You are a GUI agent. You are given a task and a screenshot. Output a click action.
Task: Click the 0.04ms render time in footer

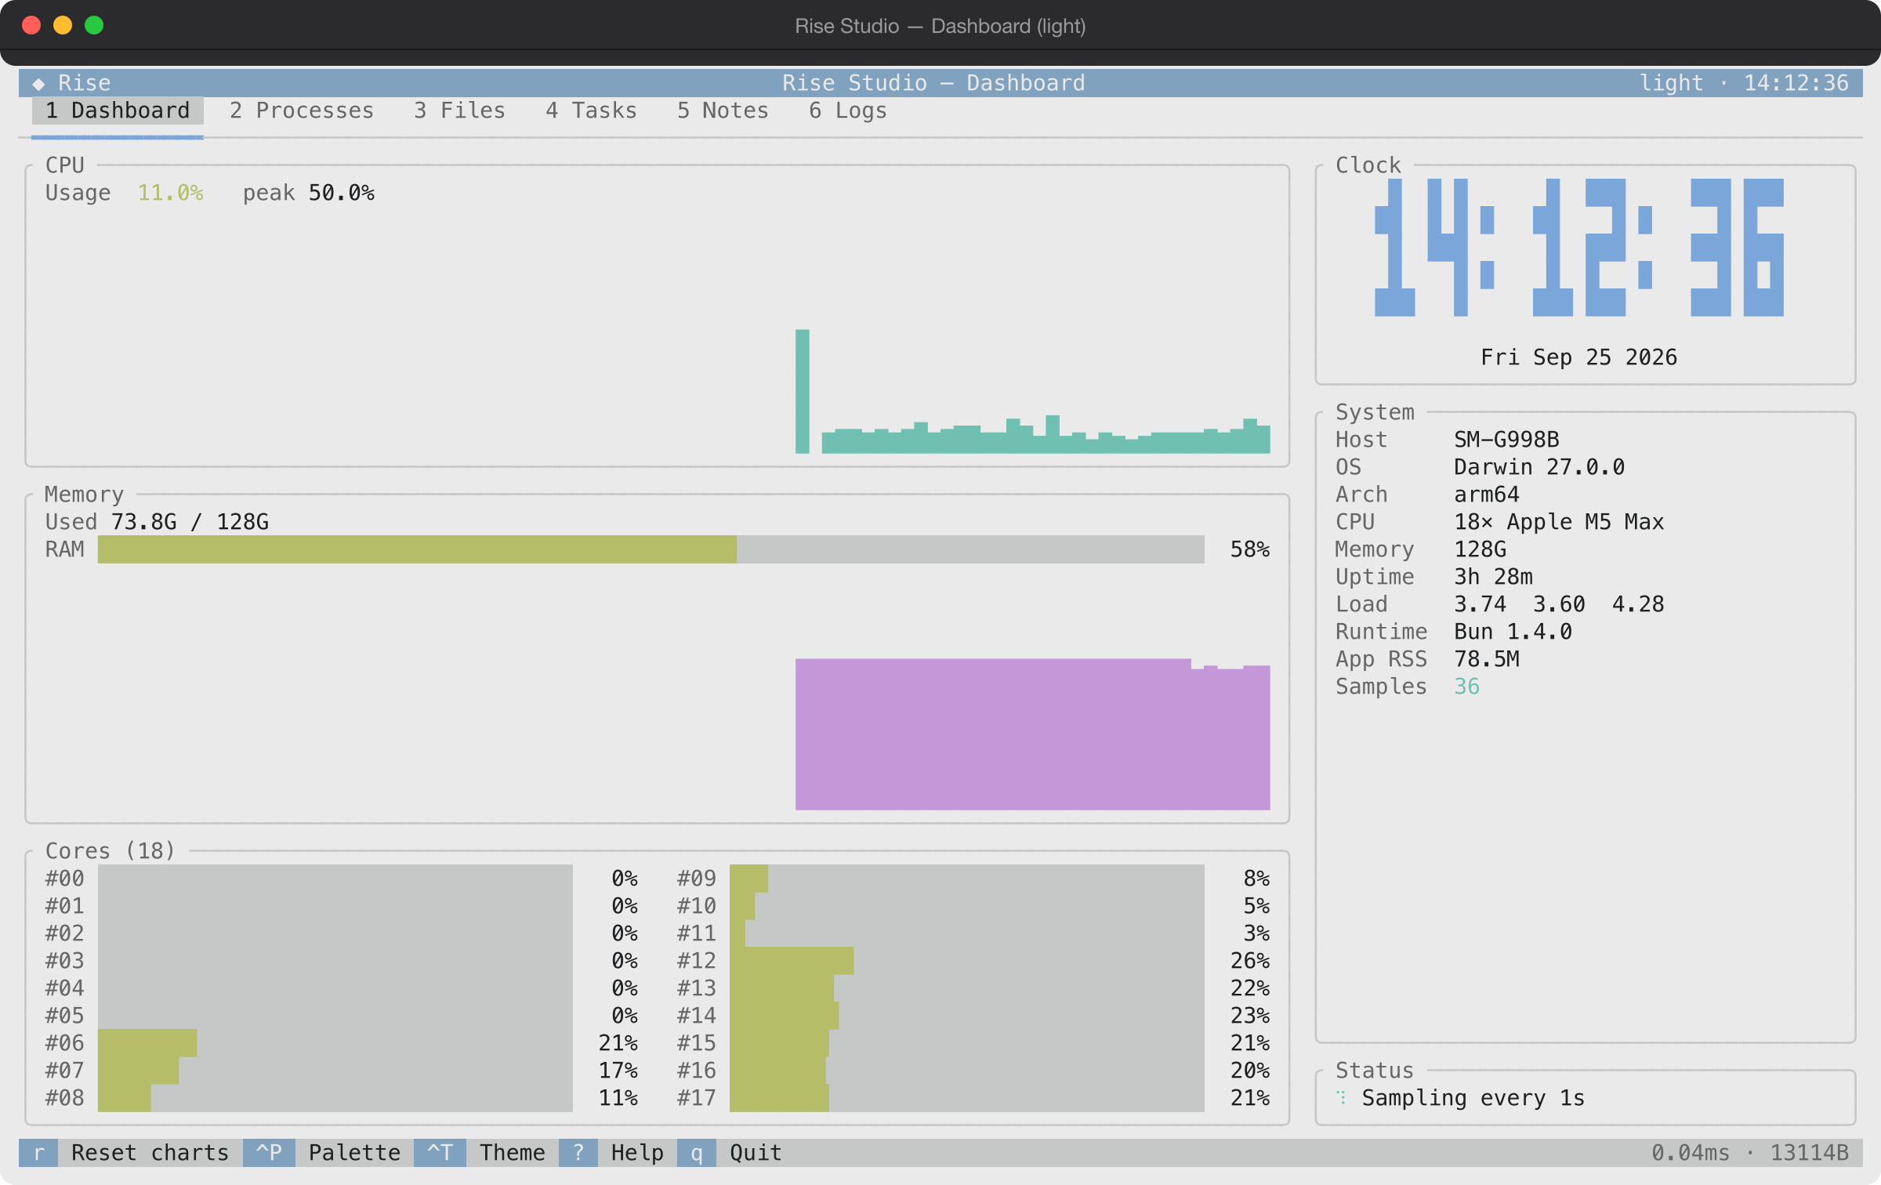coord(1691,1153)
